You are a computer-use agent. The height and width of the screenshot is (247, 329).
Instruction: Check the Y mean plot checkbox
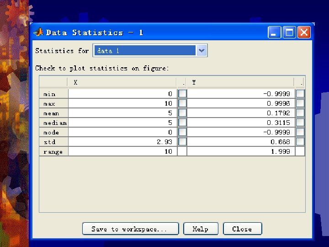(300, 113)
